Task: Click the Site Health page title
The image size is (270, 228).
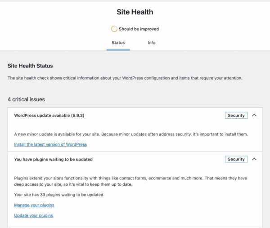Action: [135, 12]
